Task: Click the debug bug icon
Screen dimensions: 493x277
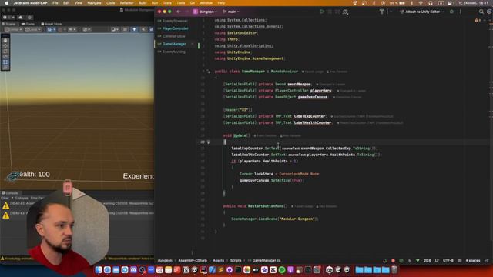Action: click(x=451, y=12)
